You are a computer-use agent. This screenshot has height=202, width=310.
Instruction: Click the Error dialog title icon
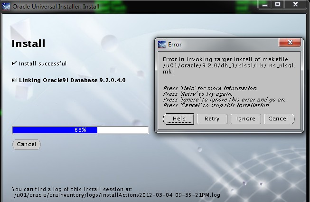click(x=162, y=45)
